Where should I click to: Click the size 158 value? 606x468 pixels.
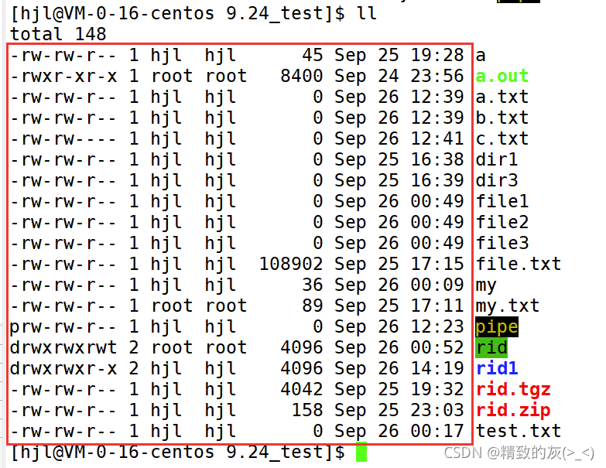306,410
